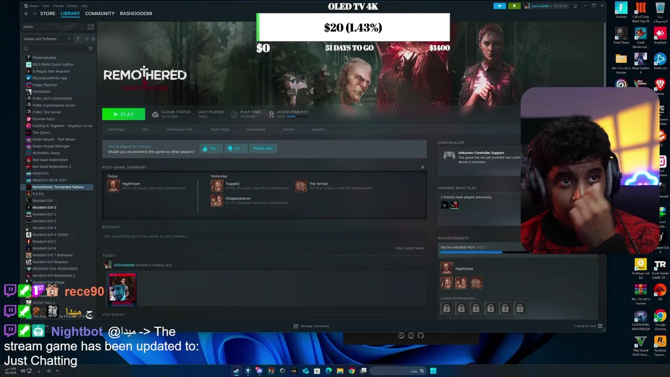670x377 pixels.
Task: Open the Friends menu
Action: pos(58,6)
